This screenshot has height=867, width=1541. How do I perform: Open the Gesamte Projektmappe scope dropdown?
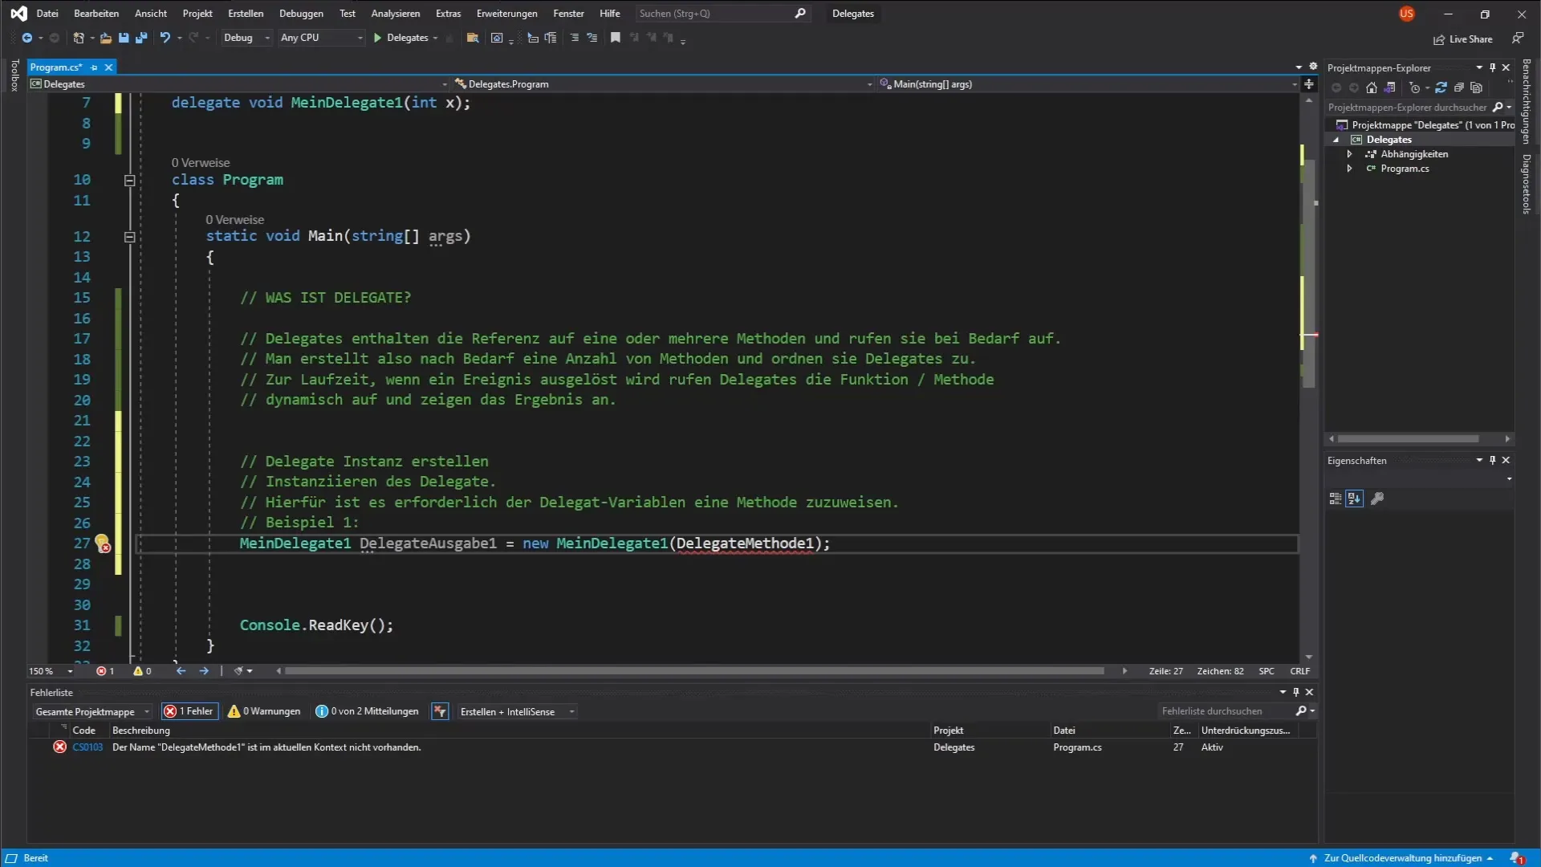(91, 711)
